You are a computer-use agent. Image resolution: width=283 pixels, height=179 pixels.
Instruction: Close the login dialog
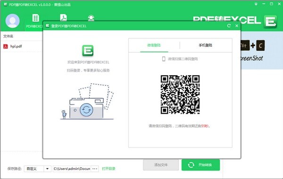(x=237, y=26)
